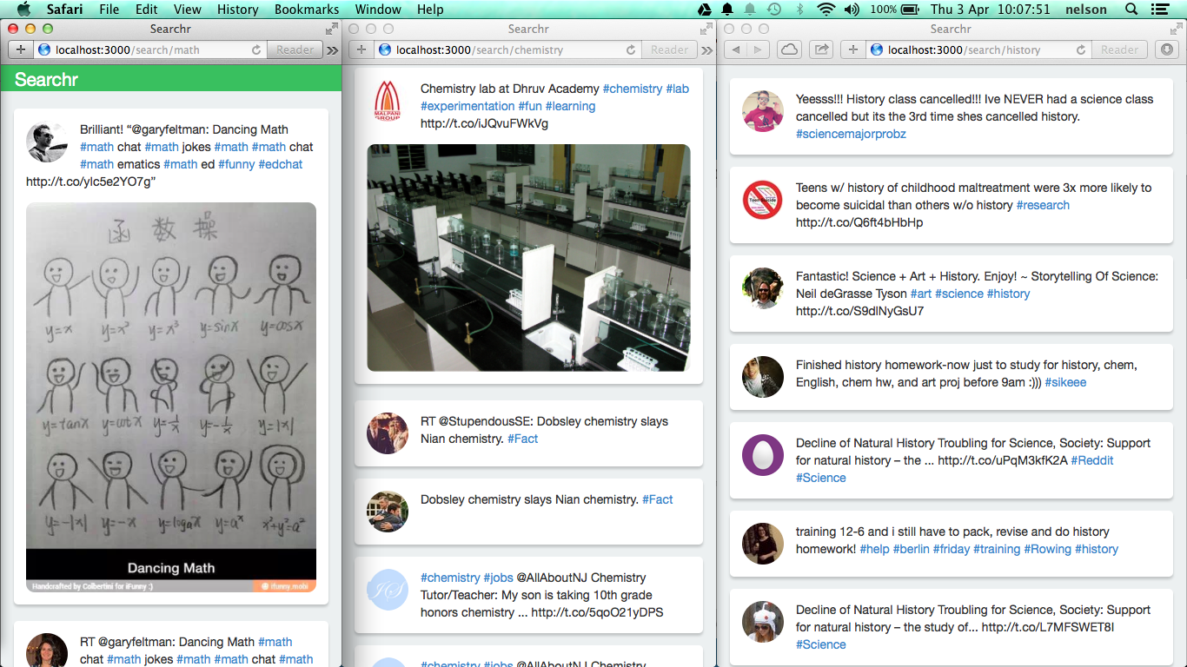Viewport: 1187px width, 667px height.
Task: Open link http://t.co/Q6ft4bHbHp
Action: [x=859, y=222]
